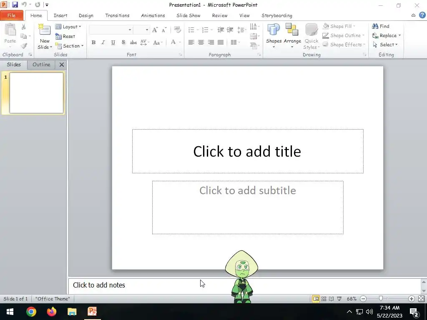Toggle Text Shadow formatting
Screen dimensions: 427x320
(x=123, y=42)
